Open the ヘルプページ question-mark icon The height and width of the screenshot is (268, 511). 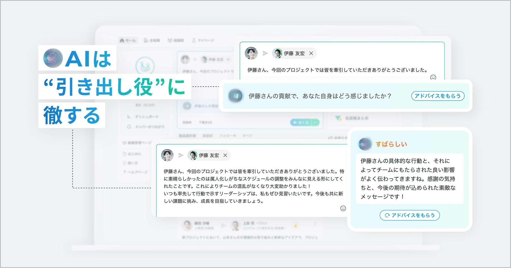(124, 172)
